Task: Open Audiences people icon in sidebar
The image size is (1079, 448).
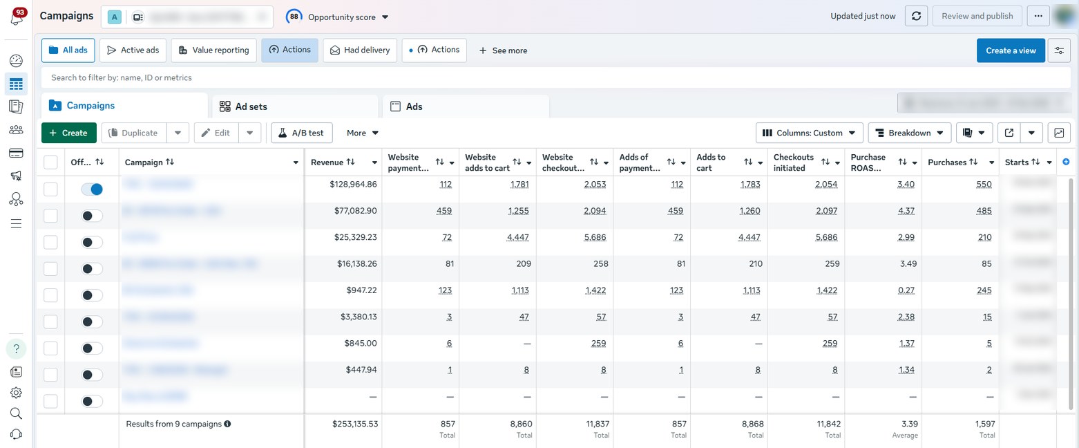Action: (16, 129)
